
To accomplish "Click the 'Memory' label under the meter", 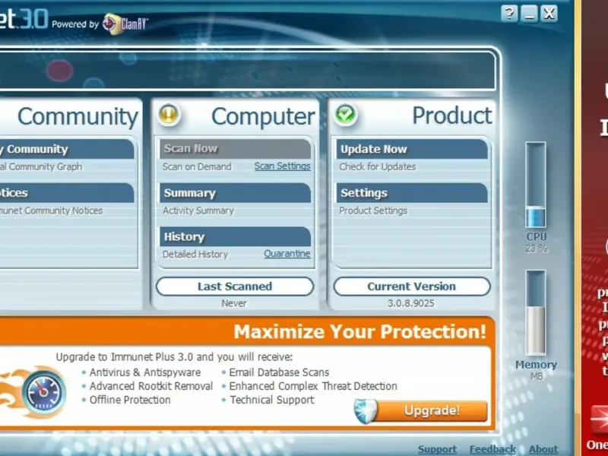I will coord(536,365).
